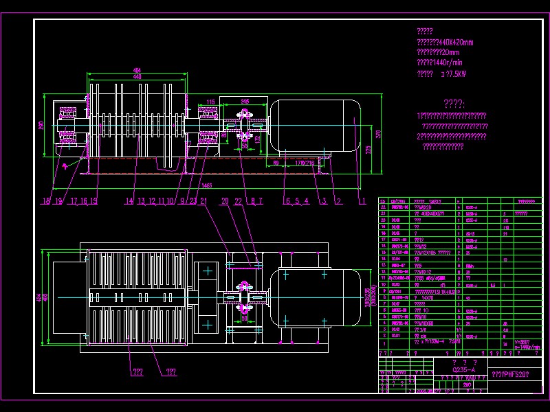Select leader callout number 18

[x=47, y=201]
